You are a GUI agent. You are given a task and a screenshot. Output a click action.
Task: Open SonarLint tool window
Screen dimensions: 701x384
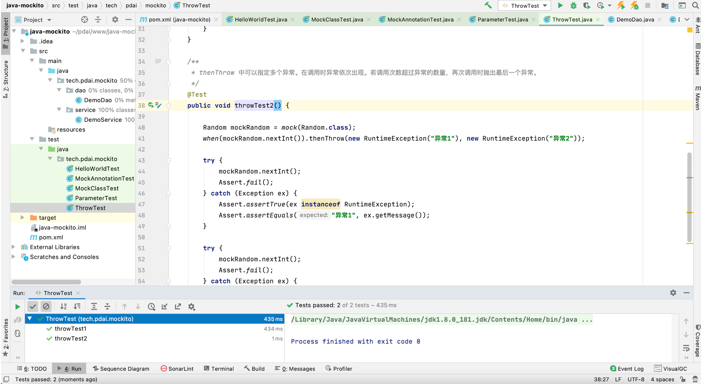coord(177,369)
